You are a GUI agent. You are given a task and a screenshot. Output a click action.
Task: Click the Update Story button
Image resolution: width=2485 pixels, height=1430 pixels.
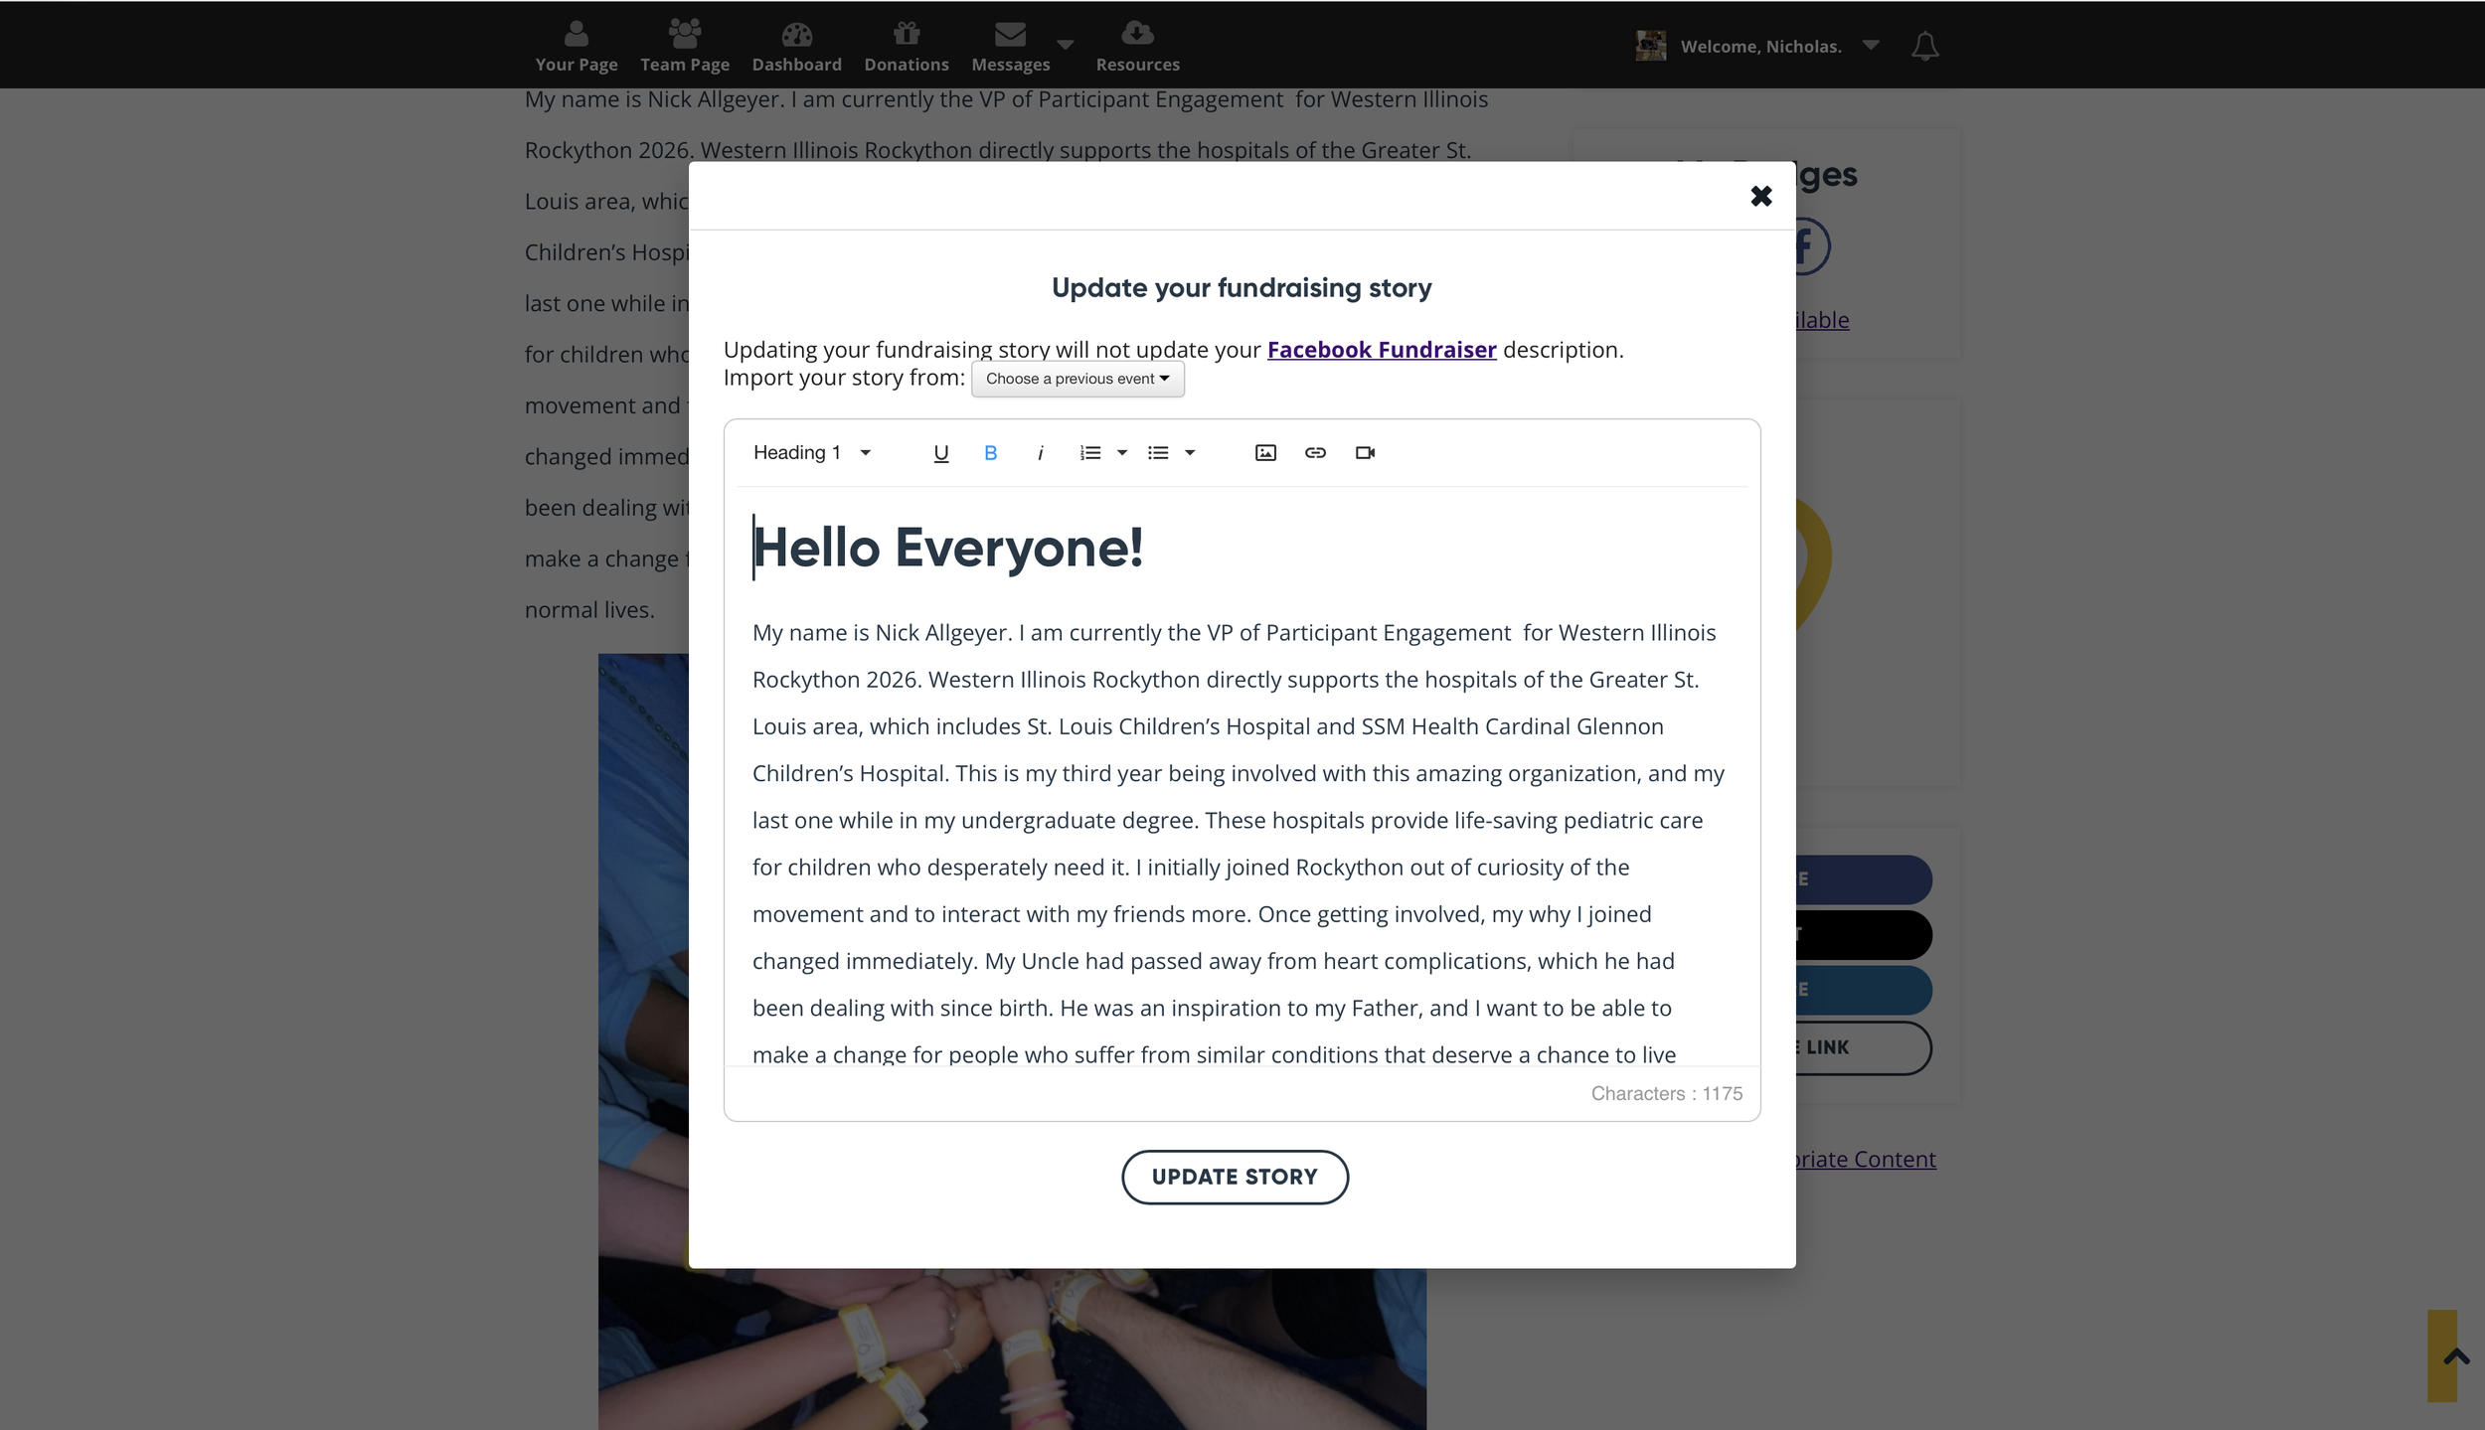(1235, 1177)
